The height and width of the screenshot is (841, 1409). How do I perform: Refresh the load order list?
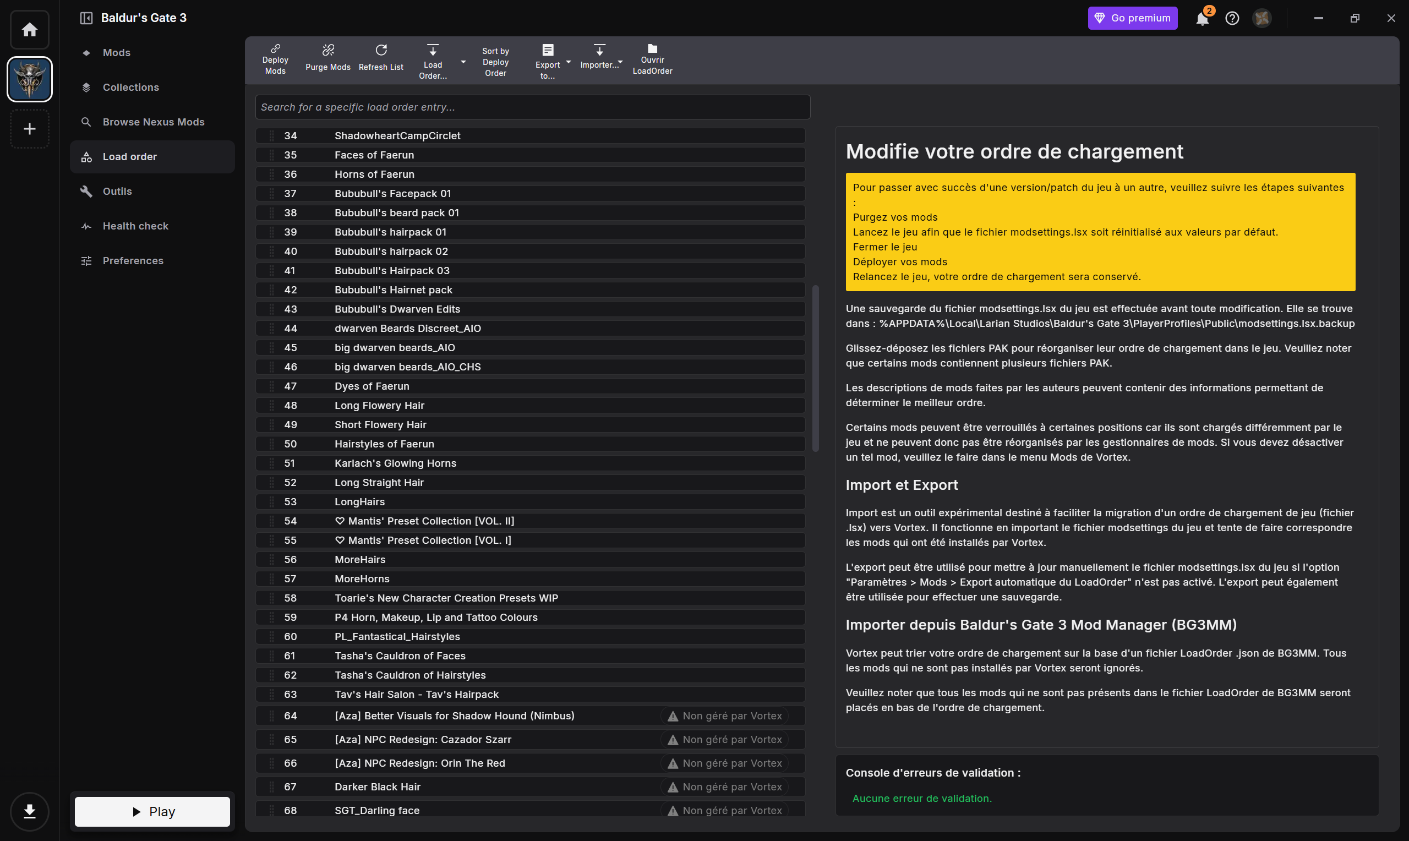381,58
